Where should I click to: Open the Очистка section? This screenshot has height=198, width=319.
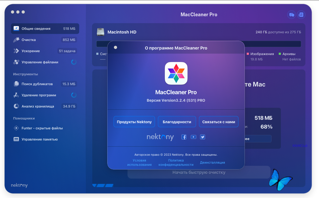click(45, 40)
